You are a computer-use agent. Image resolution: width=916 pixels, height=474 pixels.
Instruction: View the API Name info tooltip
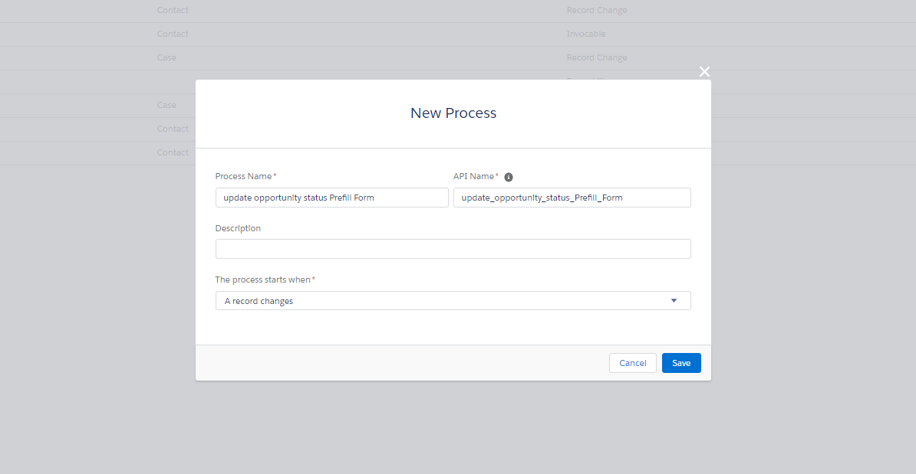(x=509, y=176)
